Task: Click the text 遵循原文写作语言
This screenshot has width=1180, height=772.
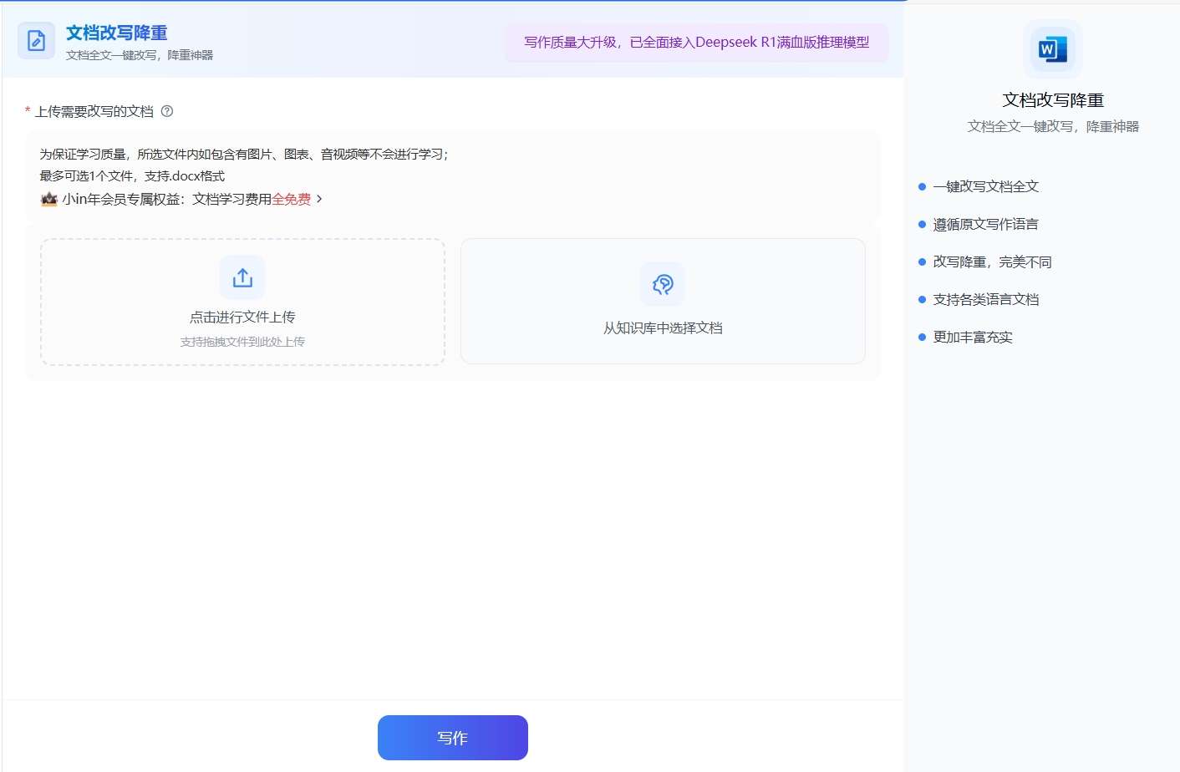Action: [x=986, y=224]
